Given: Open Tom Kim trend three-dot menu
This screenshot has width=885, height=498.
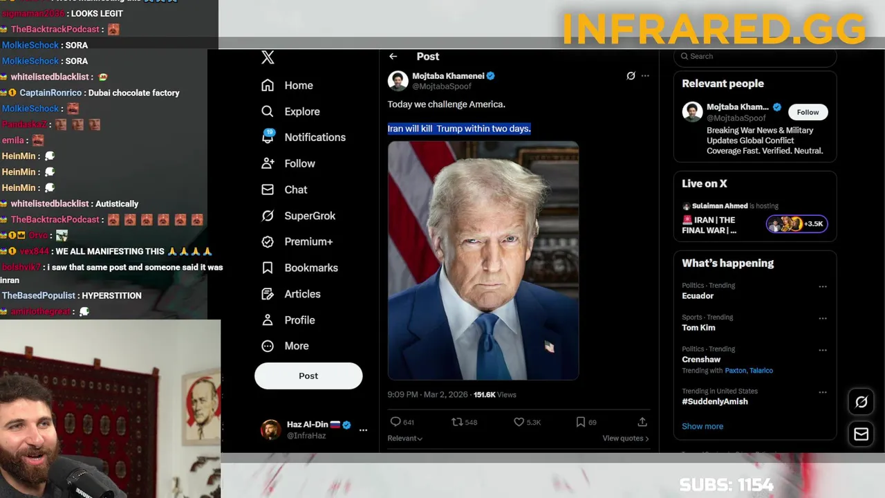Looking at the screenshot, I should [823, 318].
